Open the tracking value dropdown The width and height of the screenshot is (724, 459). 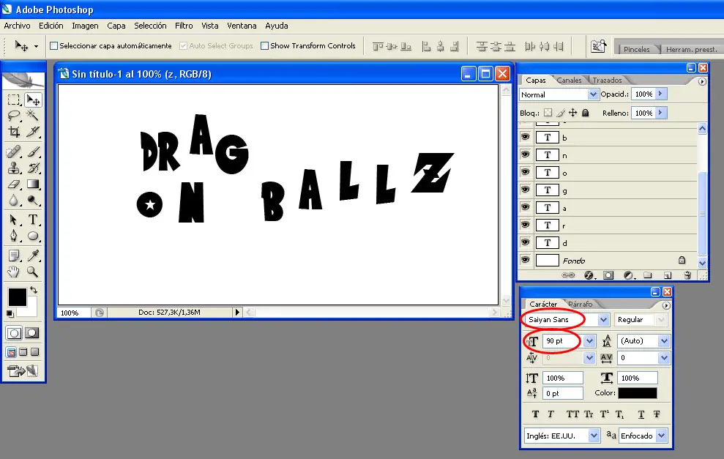coord(663,358)
